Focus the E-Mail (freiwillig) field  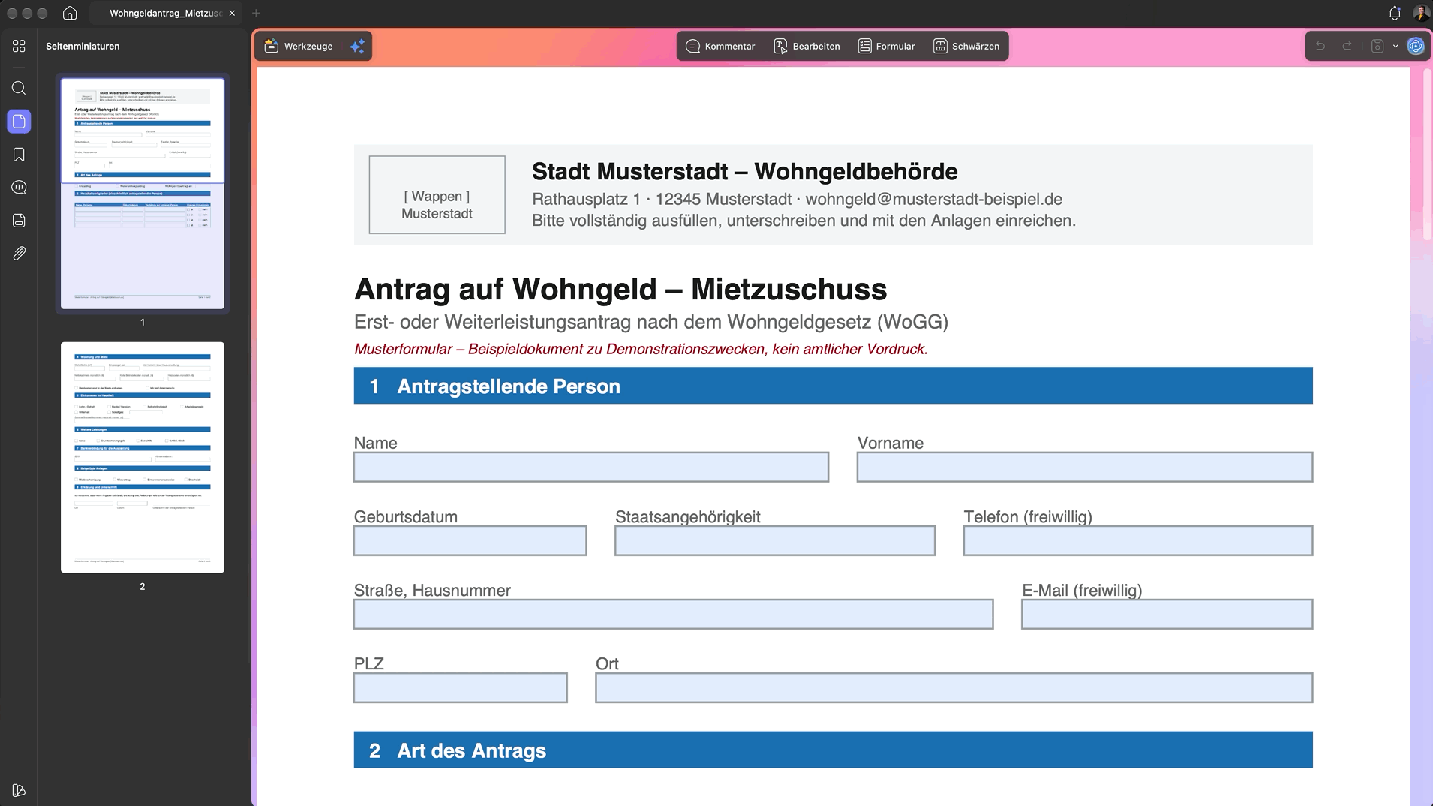click(1167, 614)
